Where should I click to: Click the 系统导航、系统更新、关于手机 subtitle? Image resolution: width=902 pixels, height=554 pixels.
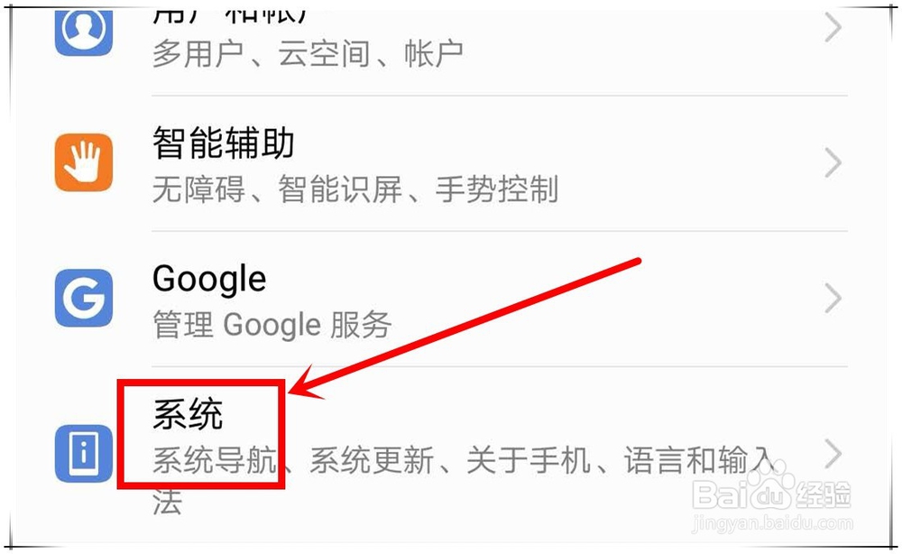(372, 460)
